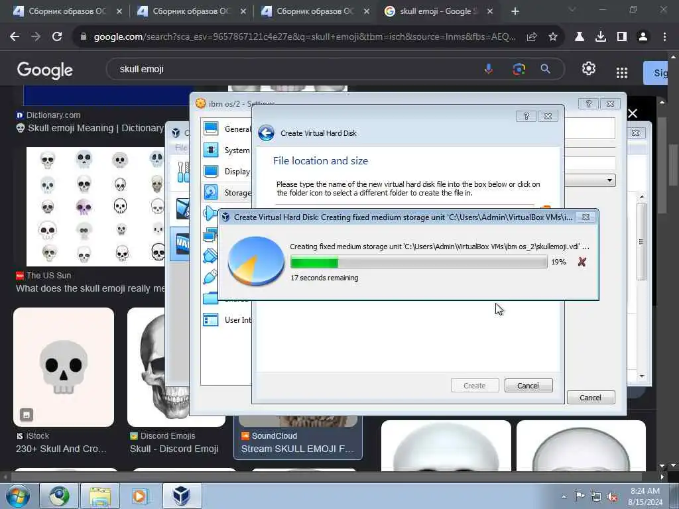Viewport: 679px width, 509px height.
Task: Click the skull emoji search field
Action: pyautogui.click(x=294, y=69)
